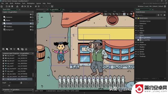Collapse the Layers - rm_gameMain panel
The width and height of the screenshot is (168, 94).
[x=33, y=12]
